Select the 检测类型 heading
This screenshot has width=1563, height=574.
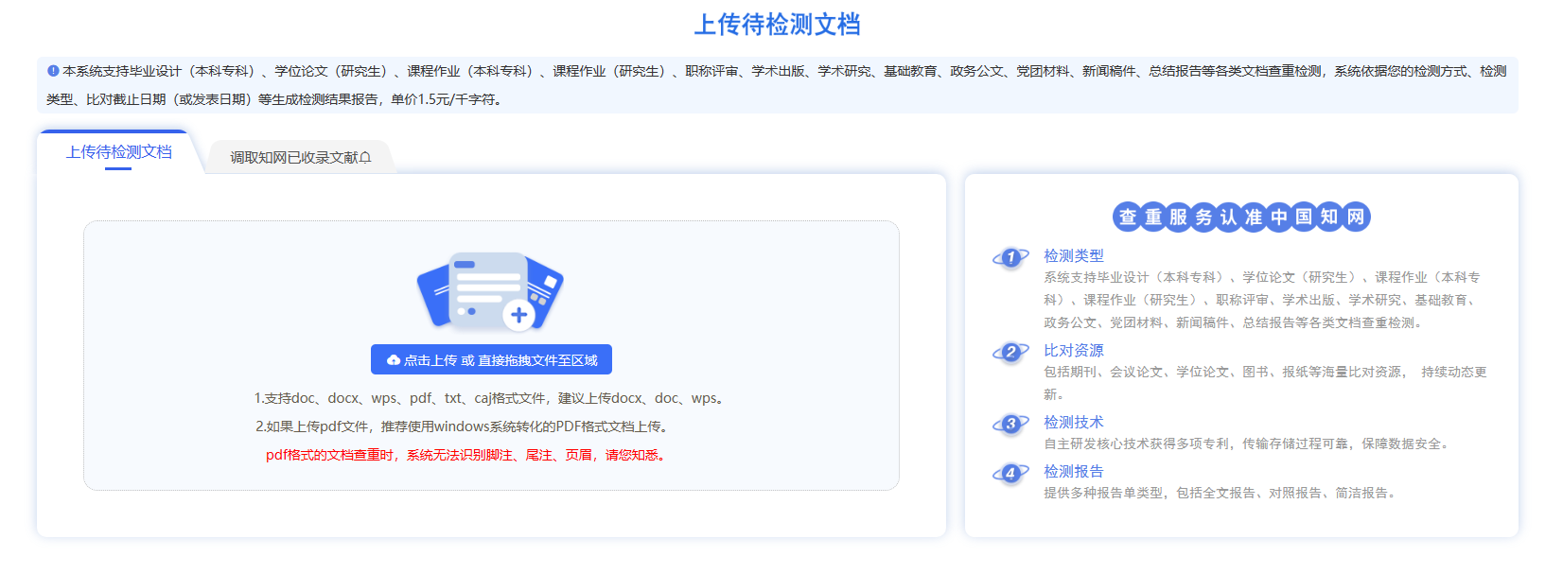tap(1073, 255)
